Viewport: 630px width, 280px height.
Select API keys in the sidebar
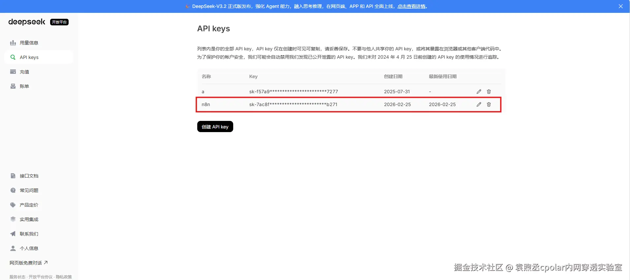[39, 57]
